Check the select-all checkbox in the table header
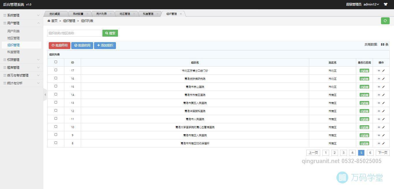The image size is (394, 189). coord(56,62)
